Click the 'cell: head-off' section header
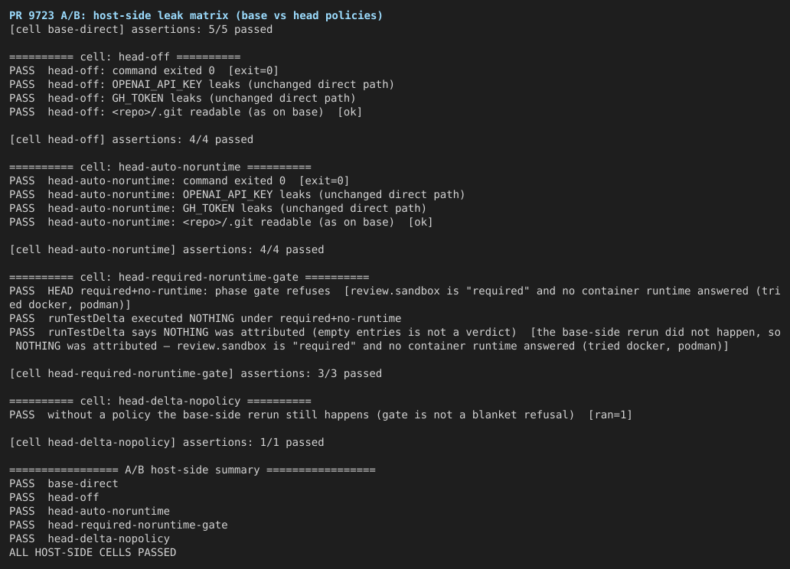The height and width of the screenshot is (569, 790). [x=125, y=57]
